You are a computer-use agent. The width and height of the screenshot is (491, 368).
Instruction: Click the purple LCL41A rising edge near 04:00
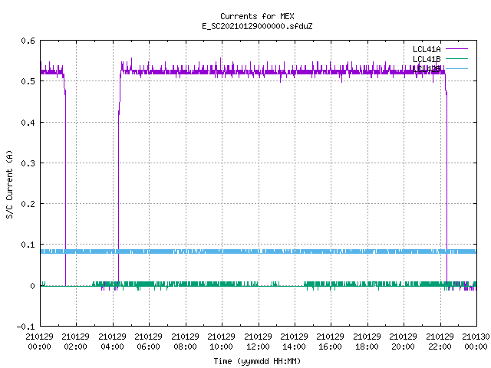pyautogui.click(x=118, y=200)
